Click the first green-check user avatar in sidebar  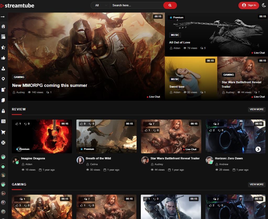click(3, 157)
